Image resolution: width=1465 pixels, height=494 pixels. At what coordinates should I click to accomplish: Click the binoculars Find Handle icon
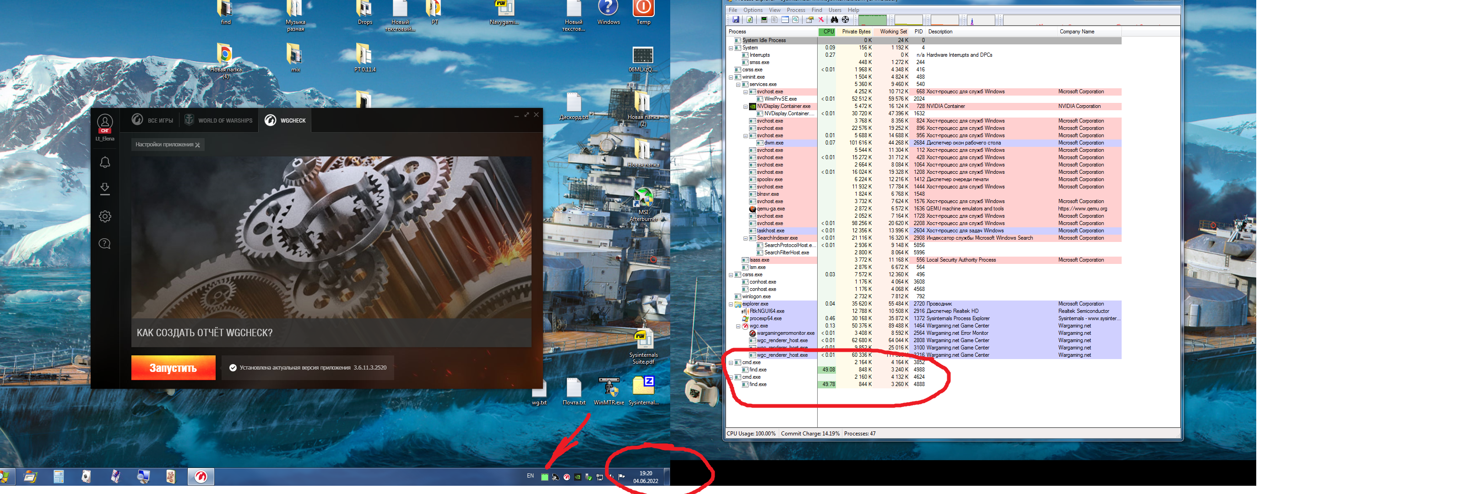[834, 20]
